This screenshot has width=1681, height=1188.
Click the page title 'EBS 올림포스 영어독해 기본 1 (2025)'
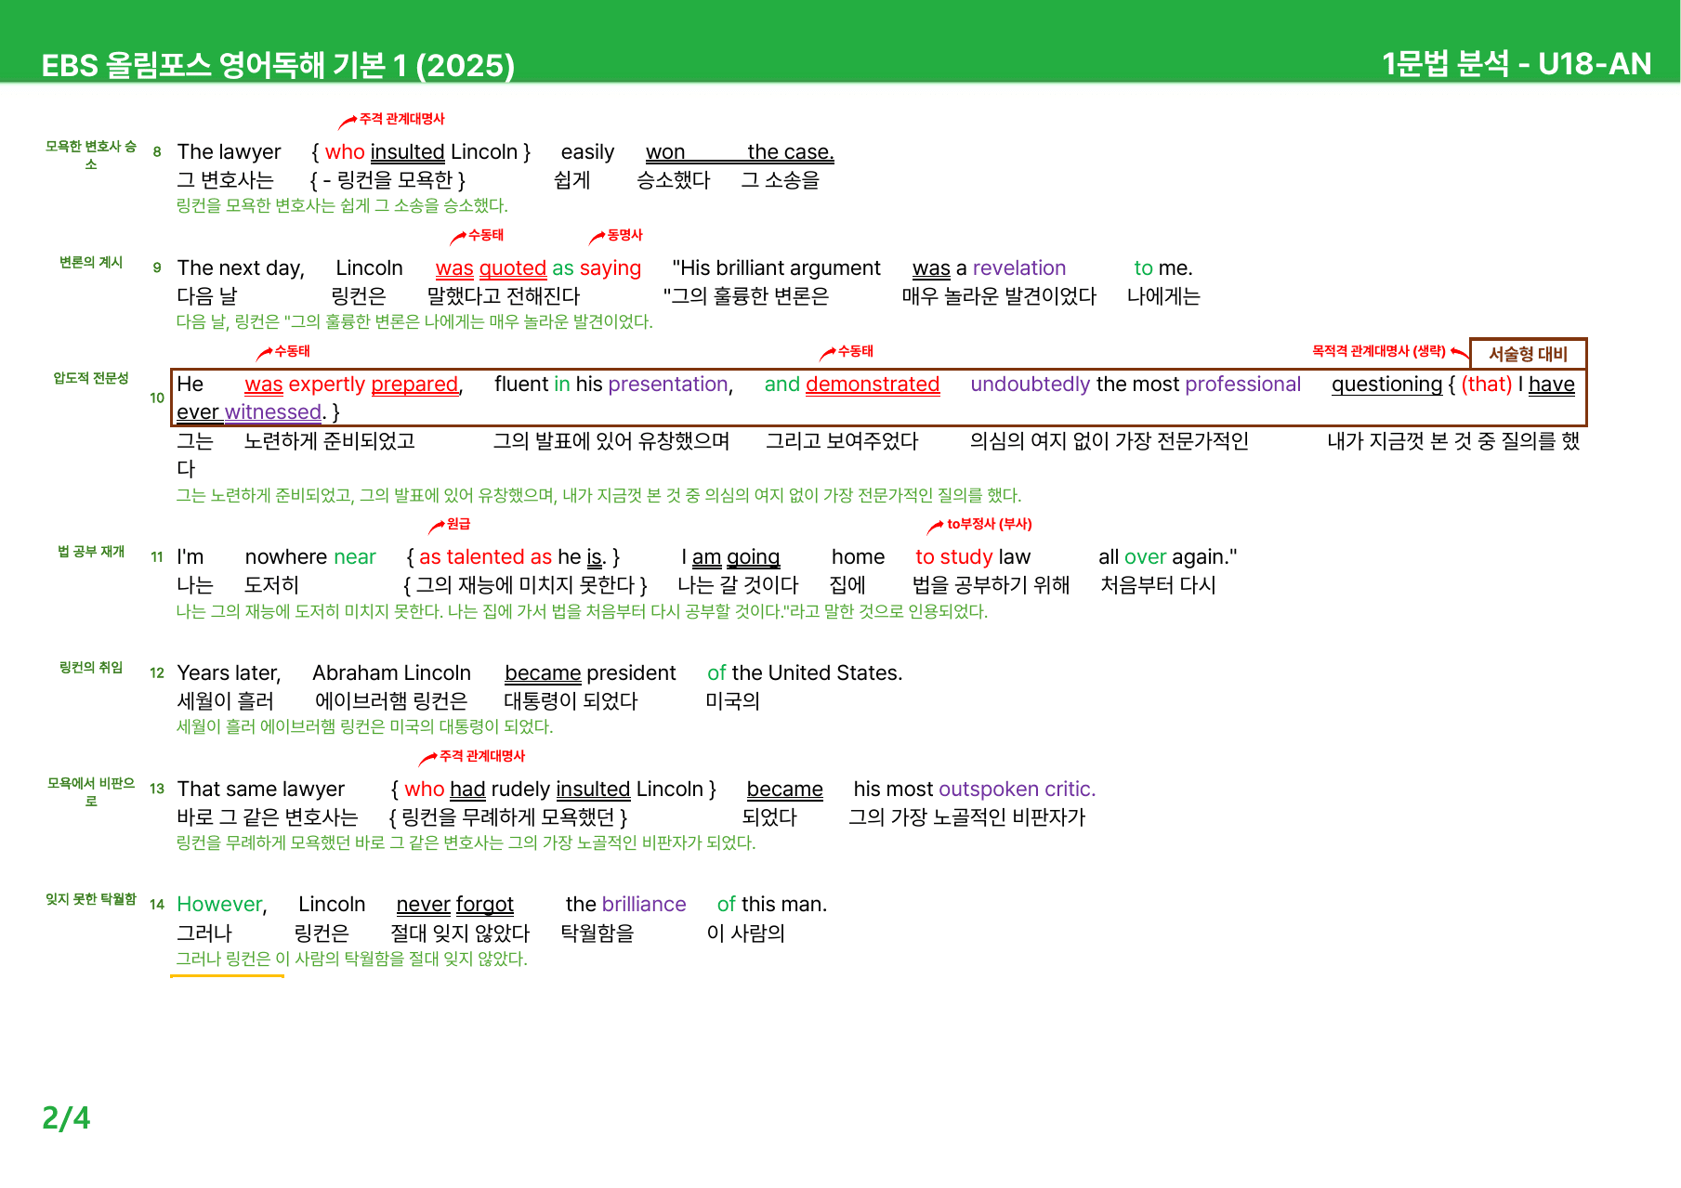tap(278, 65)
